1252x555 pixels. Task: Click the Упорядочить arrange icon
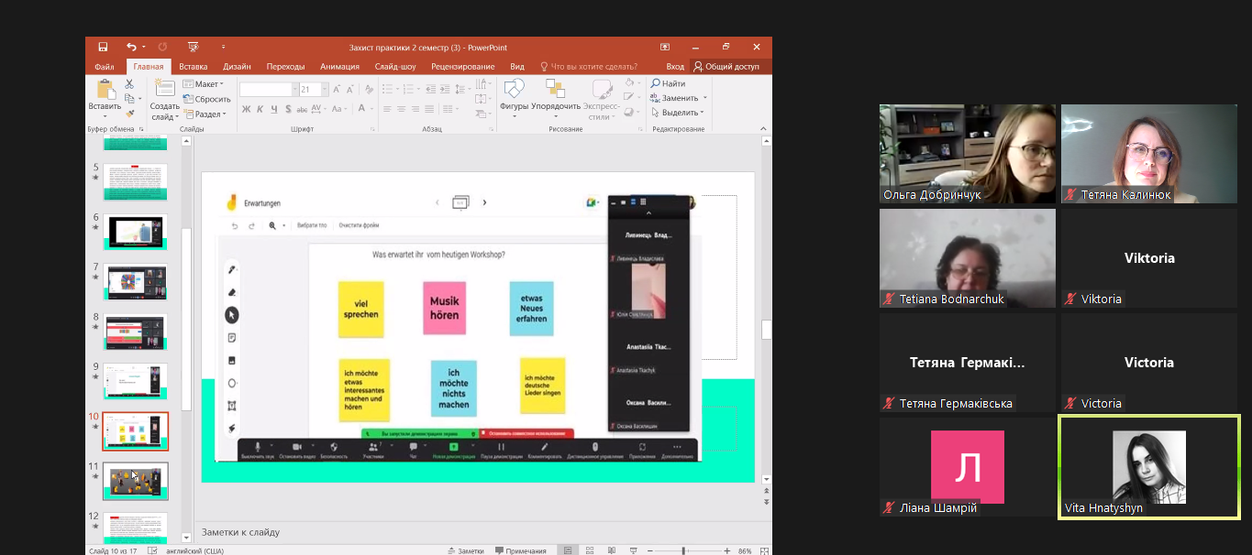coord(555,91)
